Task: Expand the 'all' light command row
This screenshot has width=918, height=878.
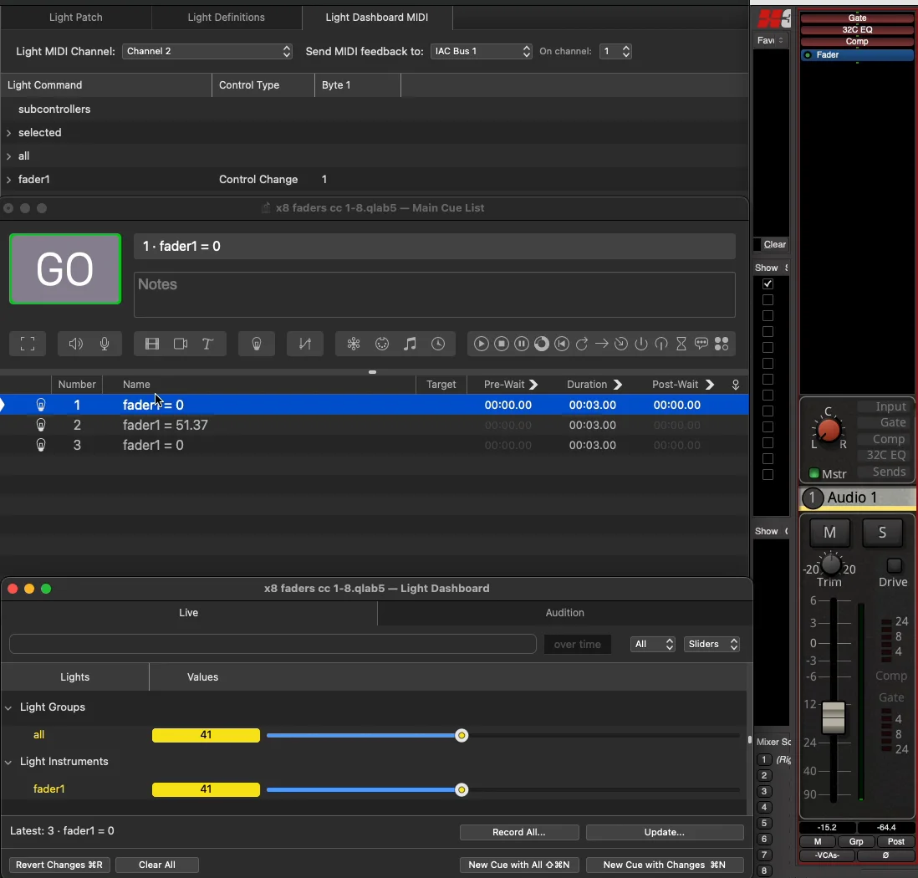Action: point(9,156)
